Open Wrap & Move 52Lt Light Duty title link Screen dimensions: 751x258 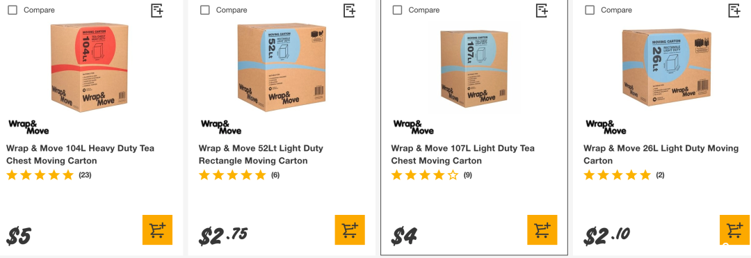coord(261,154)
